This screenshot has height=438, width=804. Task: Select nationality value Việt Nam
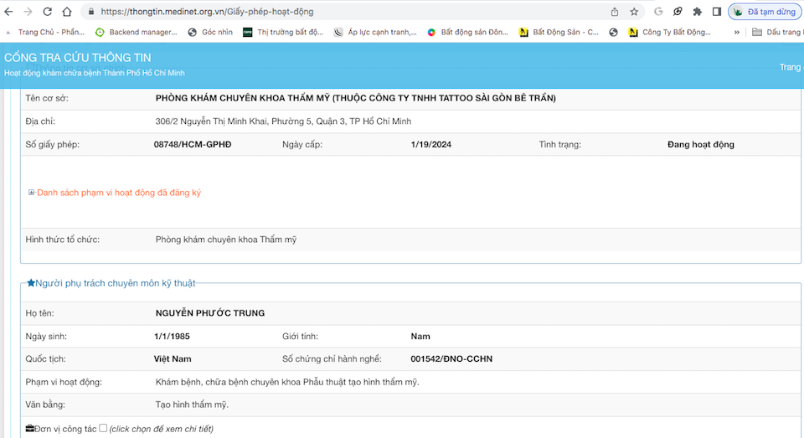[173, 359]
